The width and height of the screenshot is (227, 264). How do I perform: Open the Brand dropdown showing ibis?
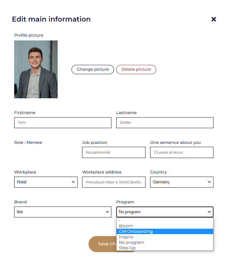[63, 212]
